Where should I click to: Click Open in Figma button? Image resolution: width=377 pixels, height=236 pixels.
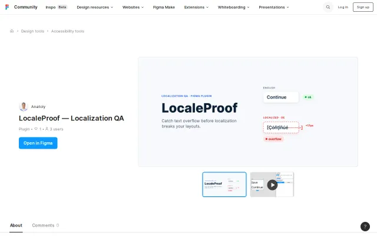38,143
